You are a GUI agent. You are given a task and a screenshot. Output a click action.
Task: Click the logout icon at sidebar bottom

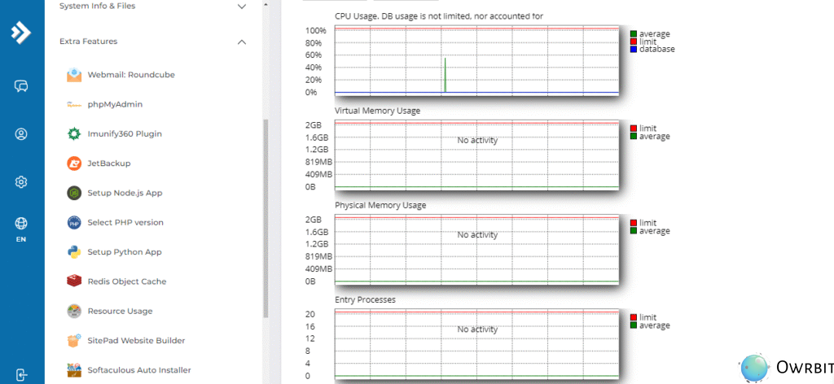(x=22, y=375)
